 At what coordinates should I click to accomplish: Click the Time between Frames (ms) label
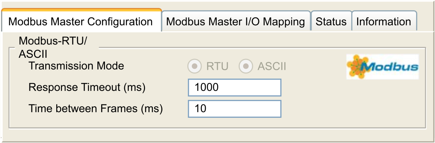click(x=96, y=109)
